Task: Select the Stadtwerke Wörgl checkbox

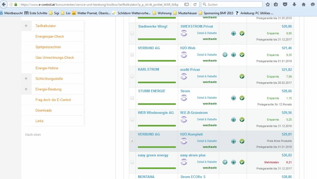Action: point(132,33)
